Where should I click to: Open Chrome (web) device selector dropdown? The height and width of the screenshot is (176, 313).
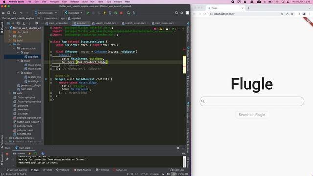coord(45,13)
